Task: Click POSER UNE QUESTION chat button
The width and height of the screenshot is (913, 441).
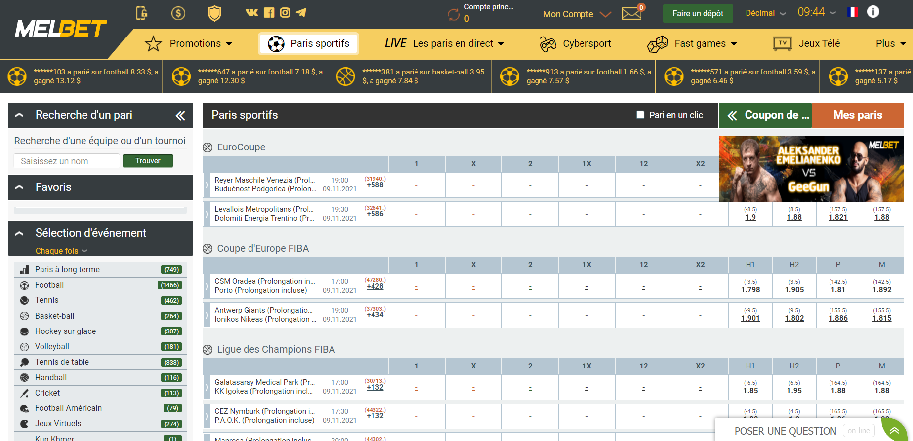Action: coord(786,431)
